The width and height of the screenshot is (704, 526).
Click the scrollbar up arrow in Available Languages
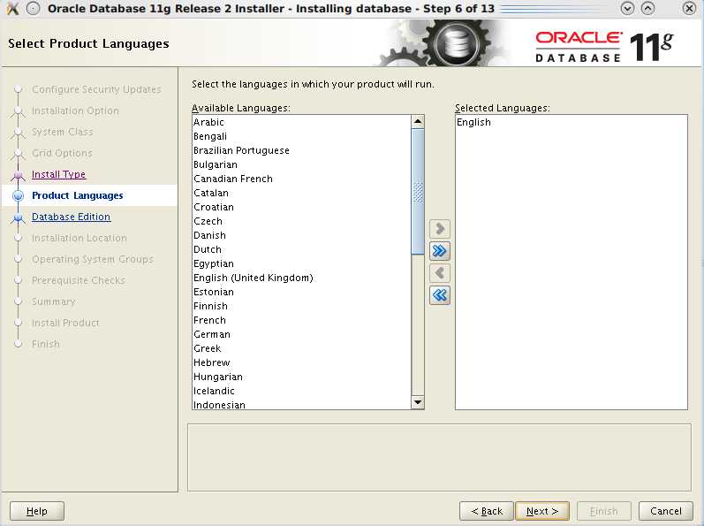(x=418, y=121)
